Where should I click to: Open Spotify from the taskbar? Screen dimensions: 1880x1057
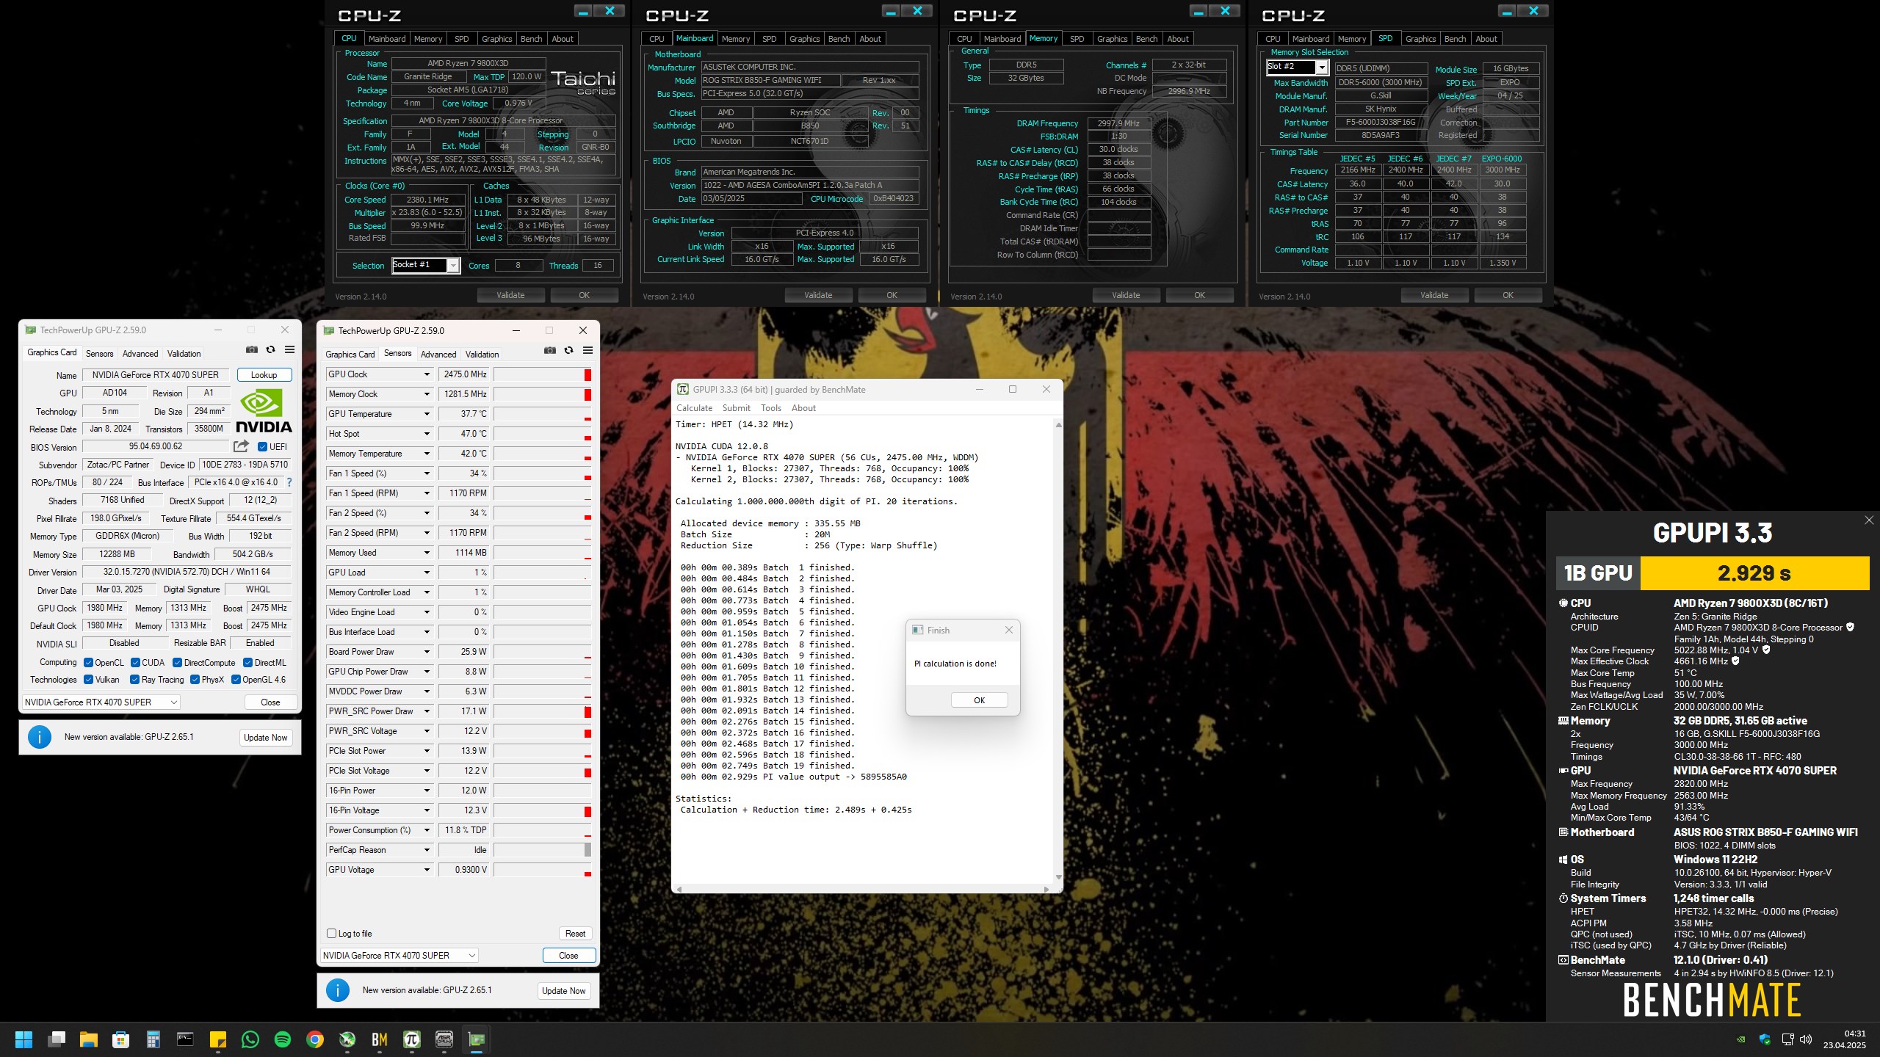tap(283, 1039)
